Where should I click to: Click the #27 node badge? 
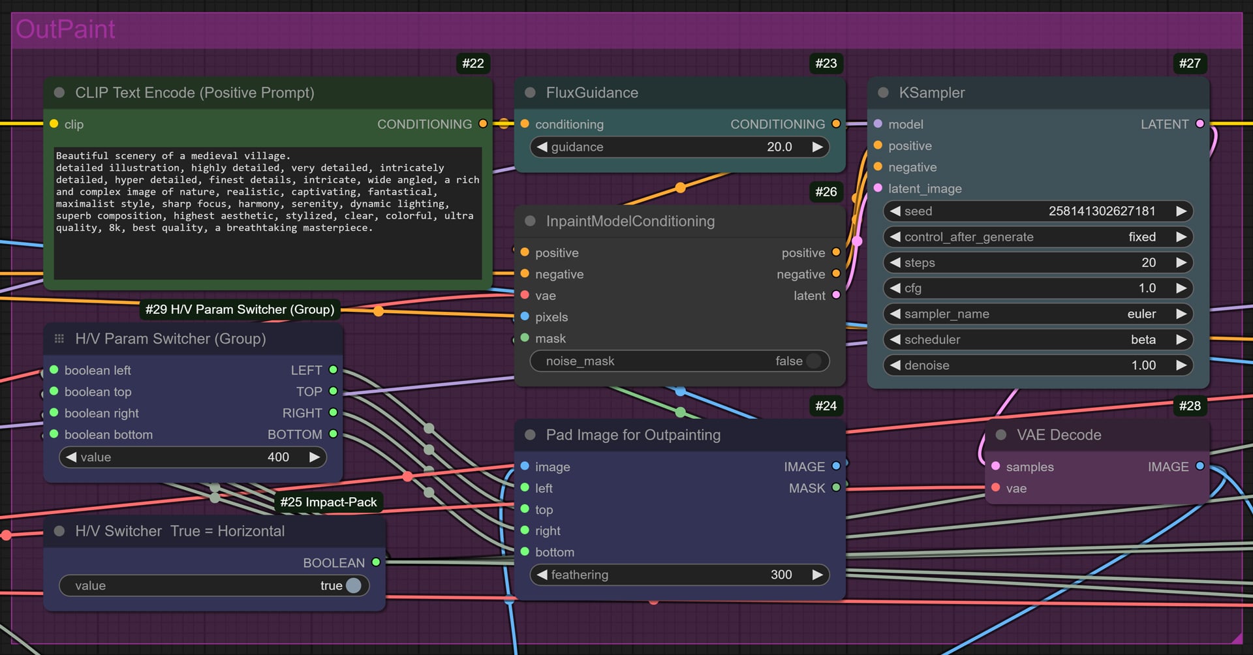[1190, 63]
